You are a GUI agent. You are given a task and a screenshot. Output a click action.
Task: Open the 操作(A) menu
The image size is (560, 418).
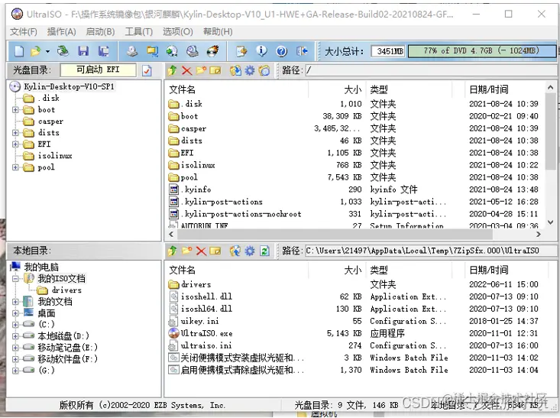point(61,32)
